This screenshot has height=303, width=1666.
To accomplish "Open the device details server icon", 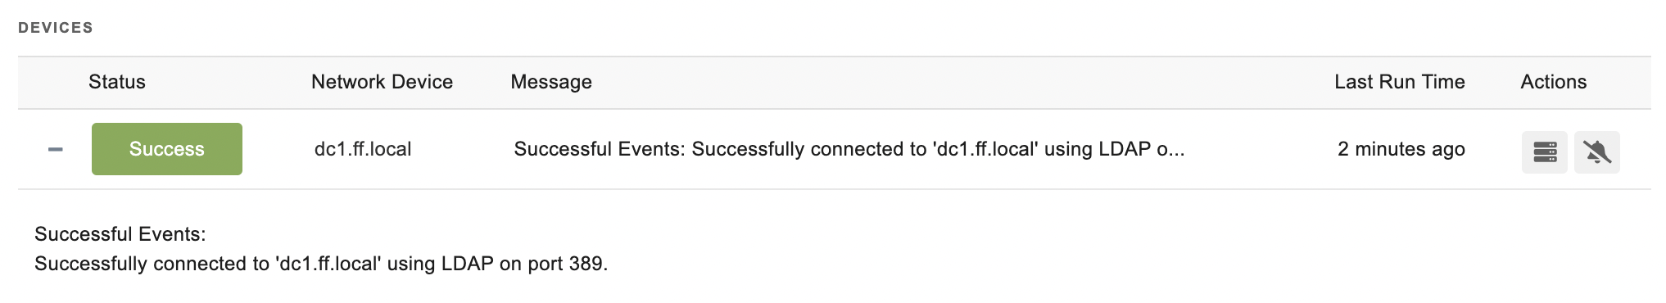I will (1545, 152).
